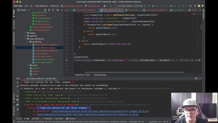
Task: Hide the Project panel with minus icon
Action: click(61, 10)
